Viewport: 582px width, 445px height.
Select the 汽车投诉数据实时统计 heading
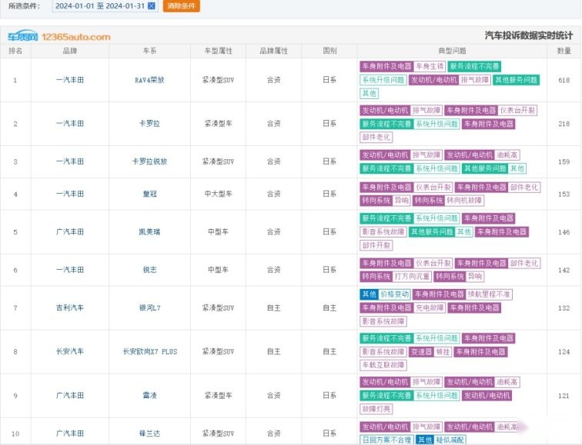[x=529, y=35]
